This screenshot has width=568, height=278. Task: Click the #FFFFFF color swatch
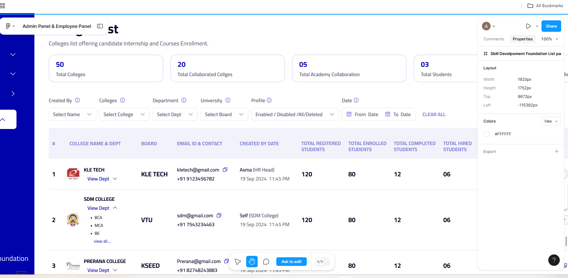coord(486,134)
